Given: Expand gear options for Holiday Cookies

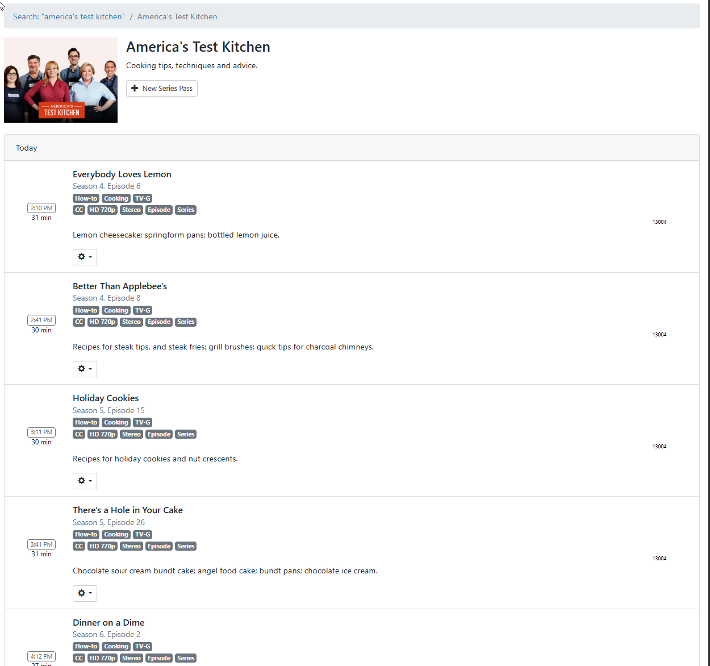Looking at the screenshot, I should (x=85, y=481).
